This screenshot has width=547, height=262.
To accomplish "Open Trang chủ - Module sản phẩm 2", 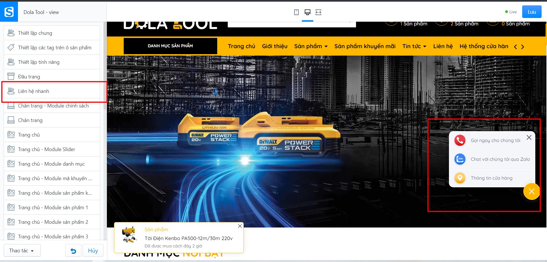I will (x=52, y=222).
